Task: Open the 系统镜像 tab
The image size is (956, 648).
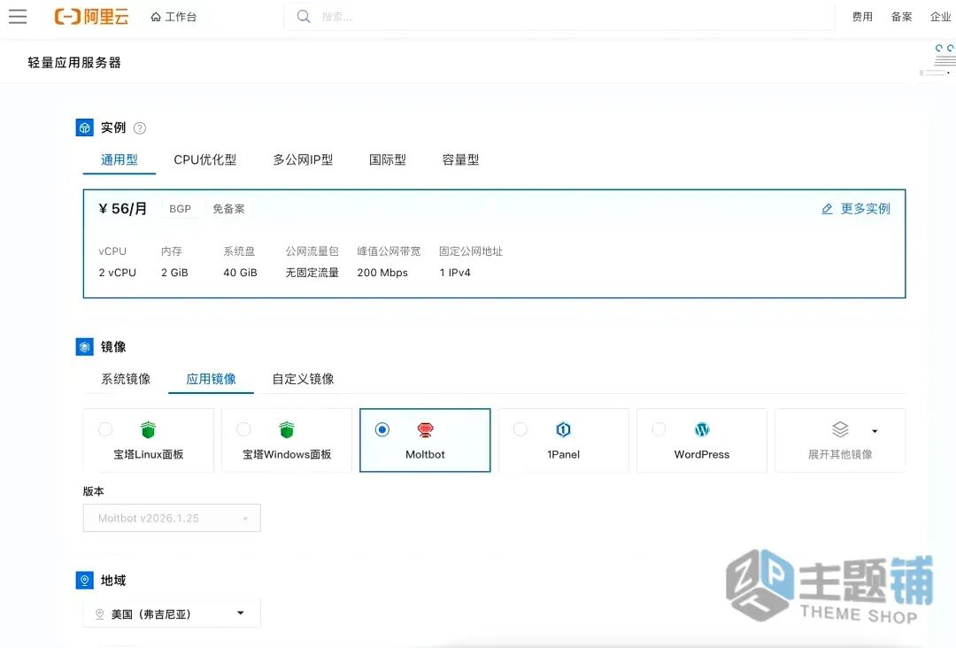Action: click(126, 379)
